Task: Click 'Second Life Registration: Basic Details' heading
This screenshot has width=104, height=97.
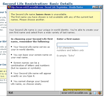Action: click(38, 4)
